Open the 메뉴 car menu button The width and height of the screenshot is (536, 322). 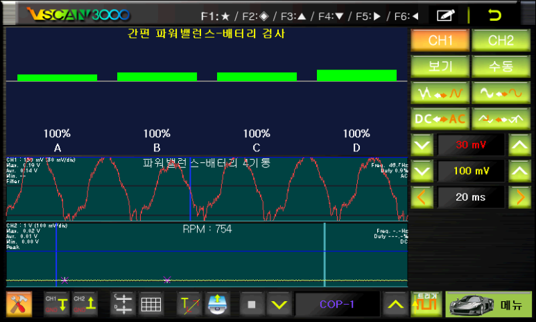pos(489,304)
